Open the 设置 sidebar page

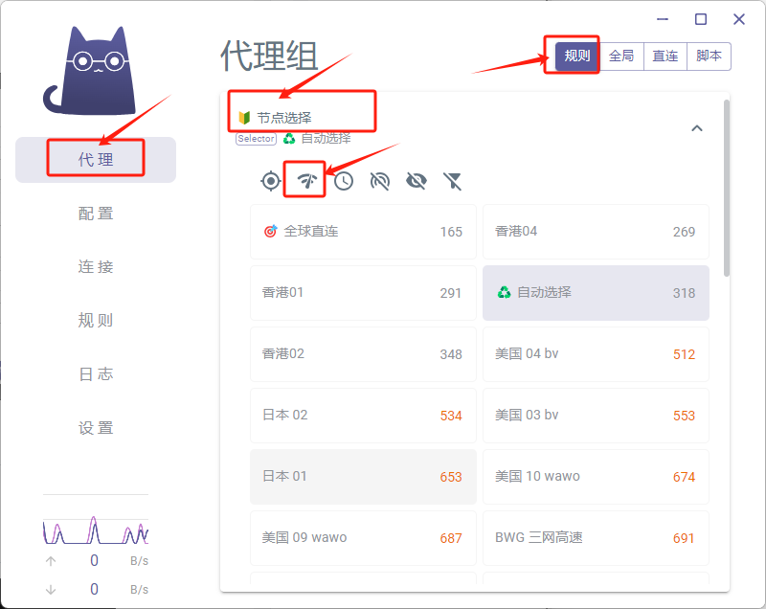pos(96,428)
